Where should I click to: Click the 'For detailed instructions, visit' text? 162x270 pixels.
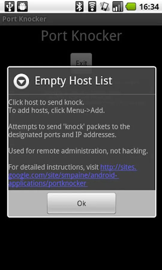(x=54, y=167)
